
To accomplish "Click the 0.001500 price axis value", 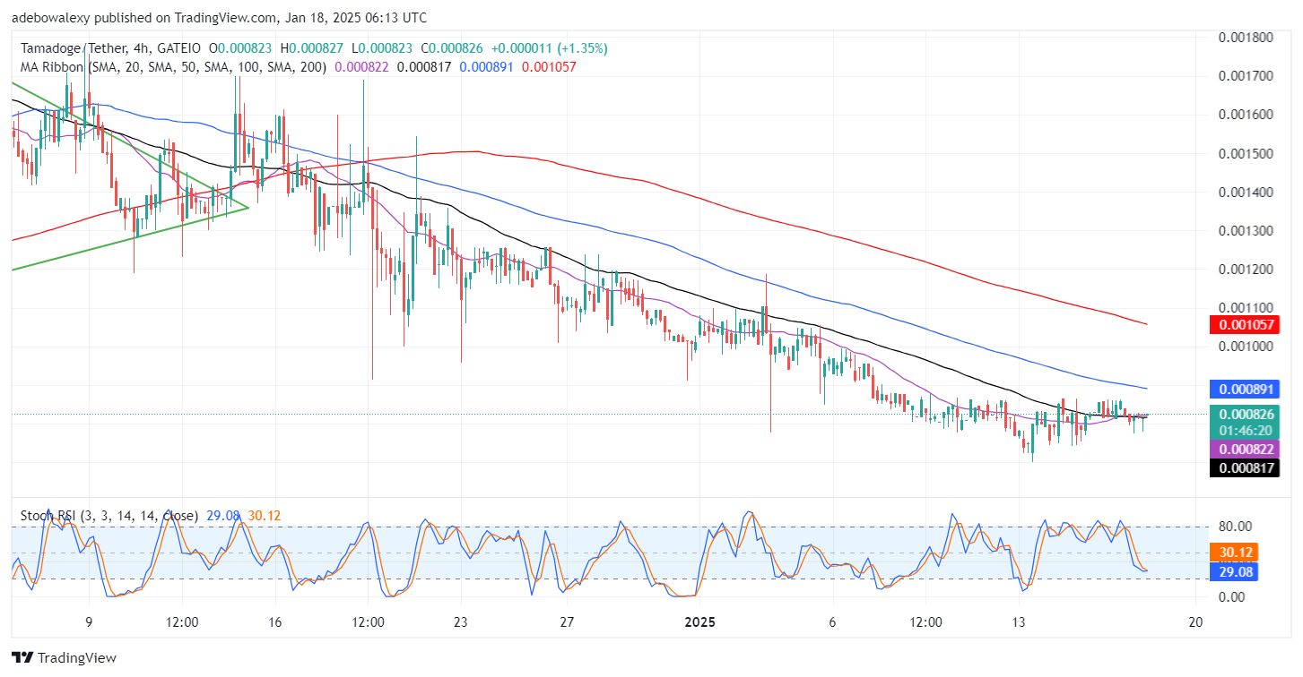I will coord(1246,153).
